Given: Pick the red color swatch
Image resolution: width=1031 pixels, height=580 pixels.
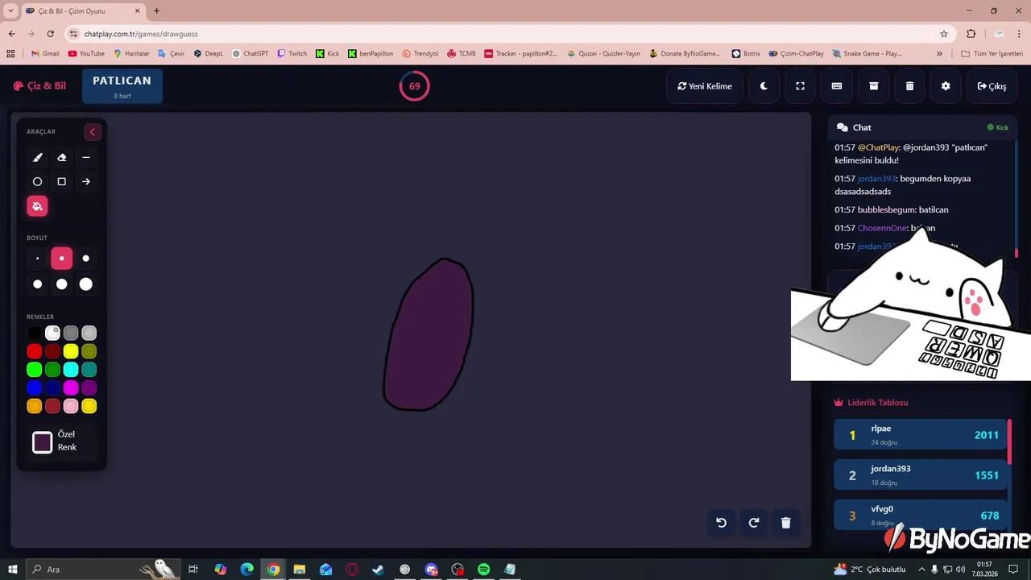Looking at the screenshot, I should [x=34, y=351].
